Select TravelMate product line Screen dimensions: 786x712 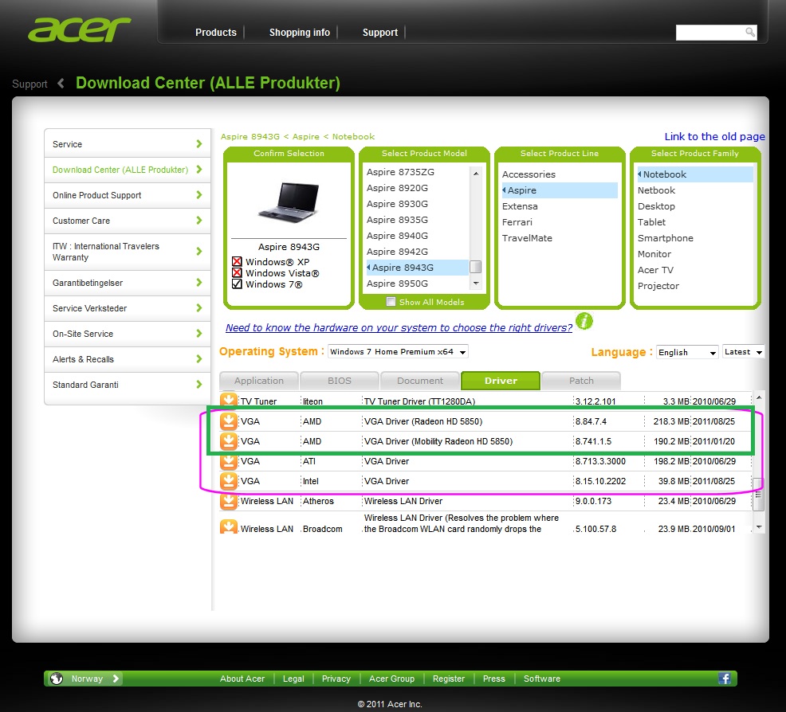point(527,238)
